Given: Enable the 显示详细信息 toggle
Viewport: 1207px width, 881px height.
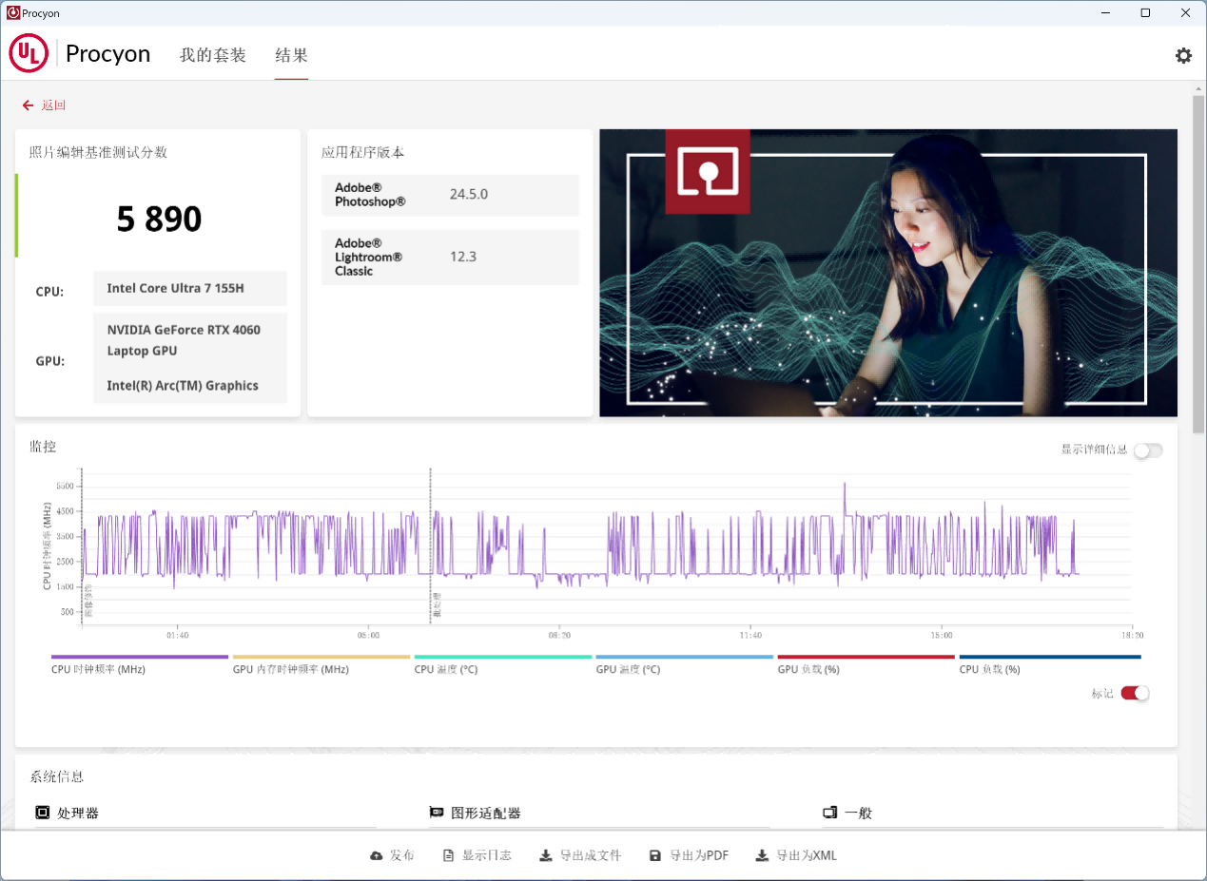Looking at the screenshot, I should 1148,450.
